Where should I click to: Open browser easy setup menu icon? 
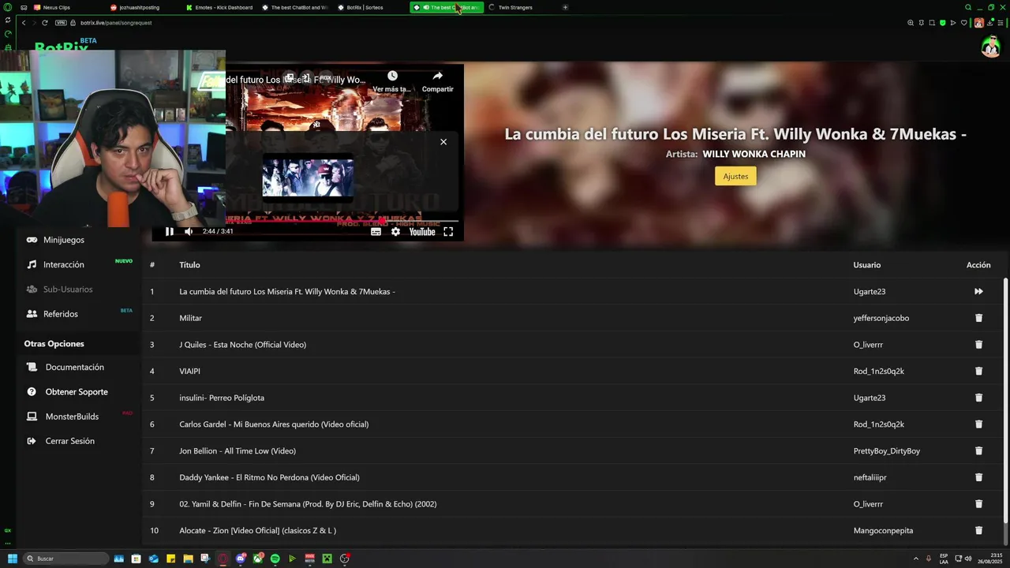click(x=1001, y=23)
